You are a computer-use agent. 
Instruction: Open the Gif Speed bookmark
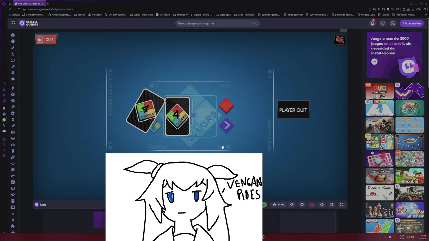pos(95,15)
